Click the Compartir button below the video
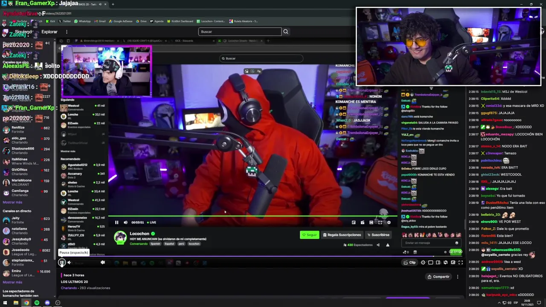The image size is (546, 307). point(439,277)
